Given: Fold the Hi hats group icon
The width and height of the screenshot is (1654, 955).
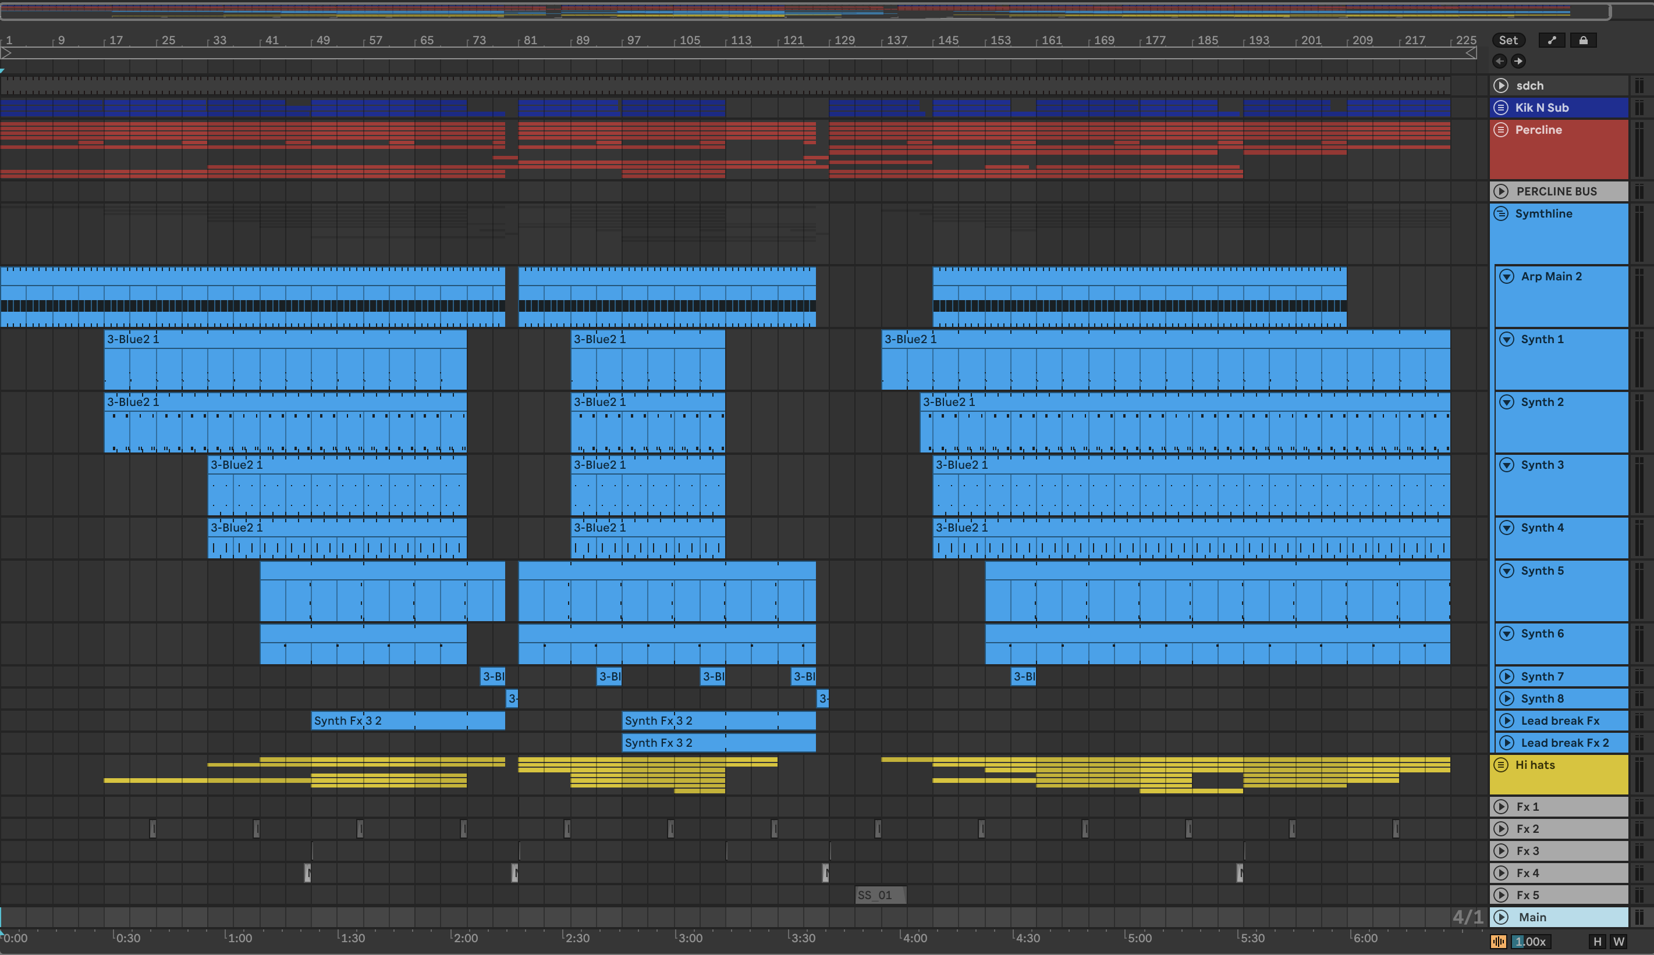Looking at the screenshot, I should (x=1501, y=765).
